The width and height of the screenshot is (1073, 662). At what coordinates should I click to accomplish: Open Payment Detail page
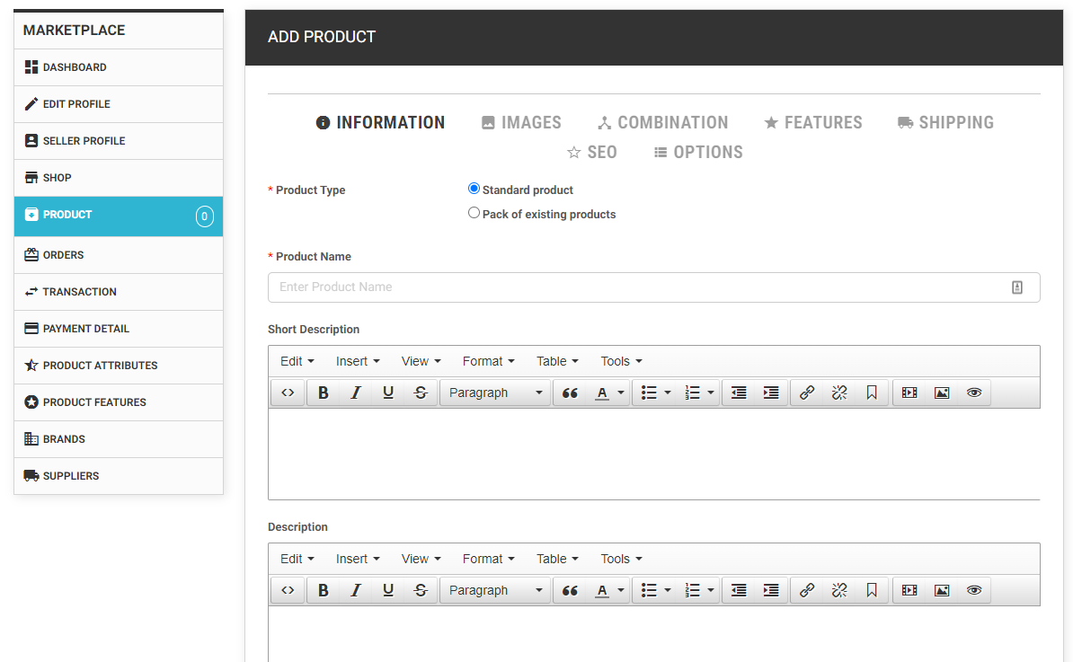[119, 328]
